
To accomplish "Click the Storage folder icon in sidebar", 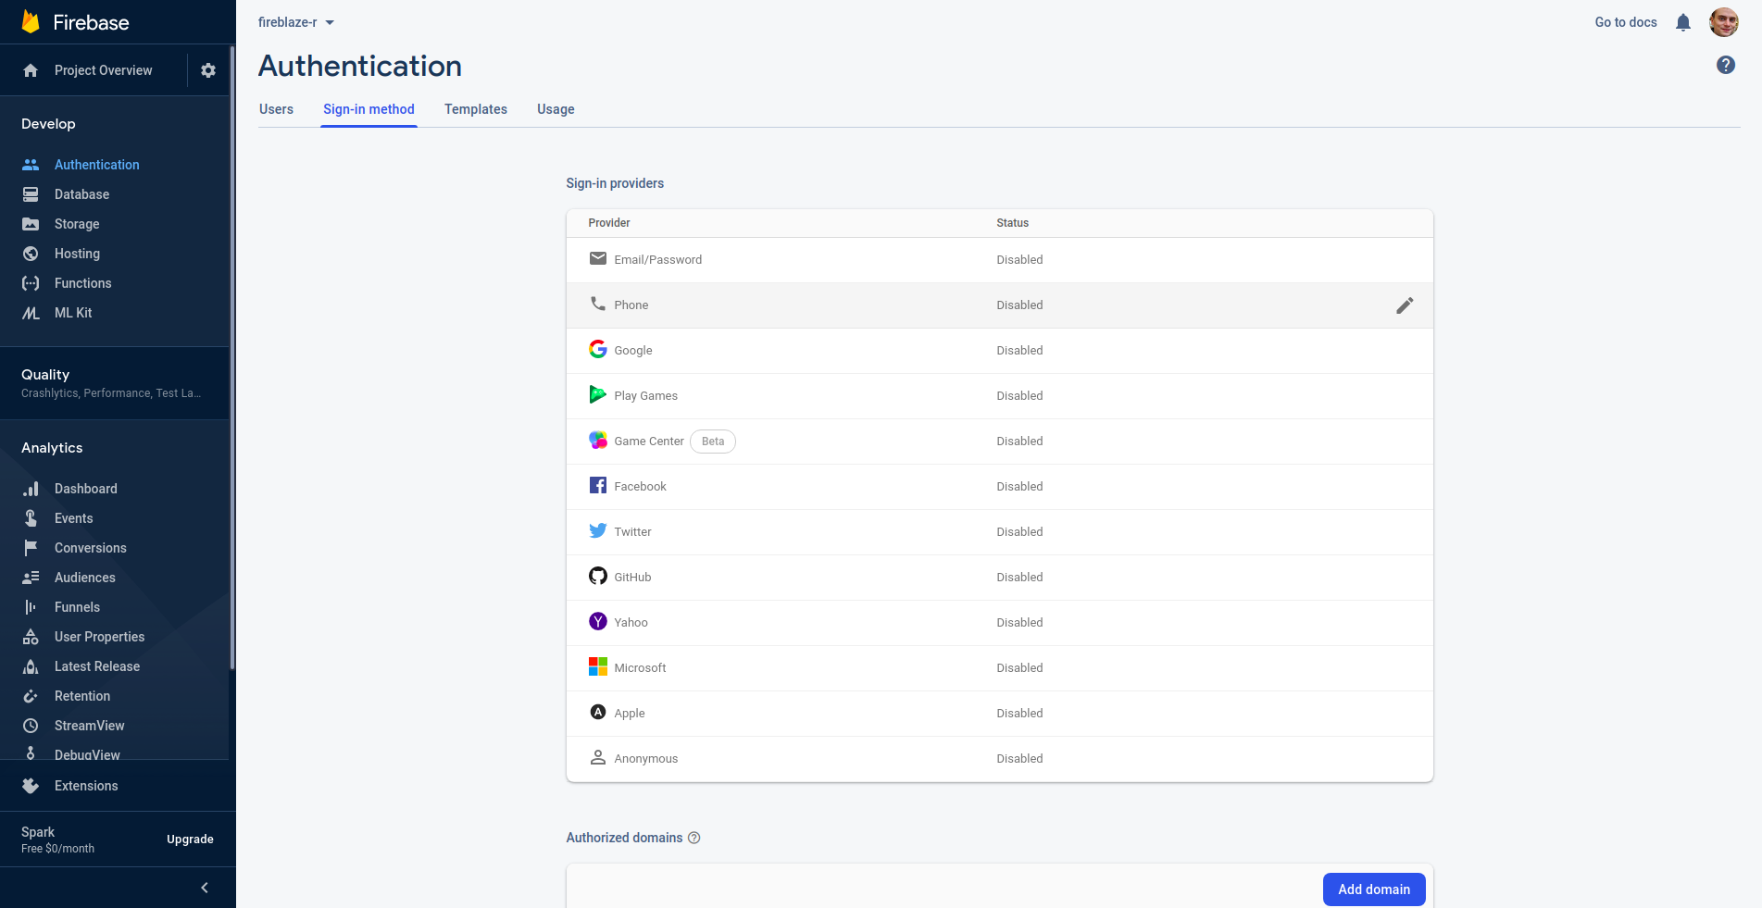I will pos(31,224).
